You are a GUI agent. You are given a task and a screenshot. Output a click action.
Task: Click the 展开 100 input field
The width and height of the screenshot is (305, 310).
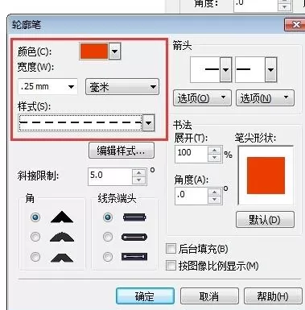point(192,155)
